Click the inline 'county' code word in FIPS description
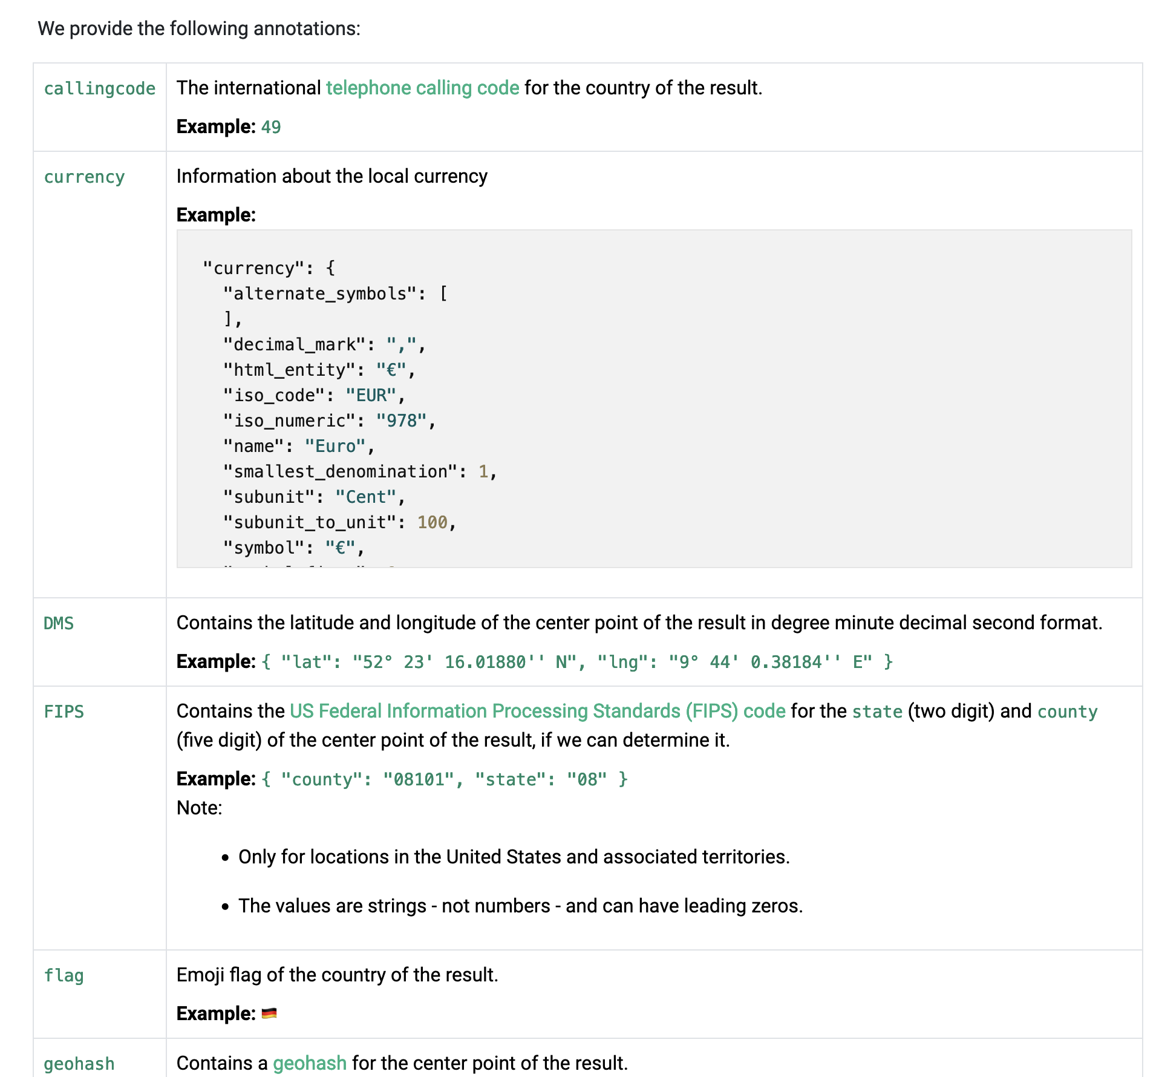This screenshot has height=1077, width=1159. point(1068,712)
